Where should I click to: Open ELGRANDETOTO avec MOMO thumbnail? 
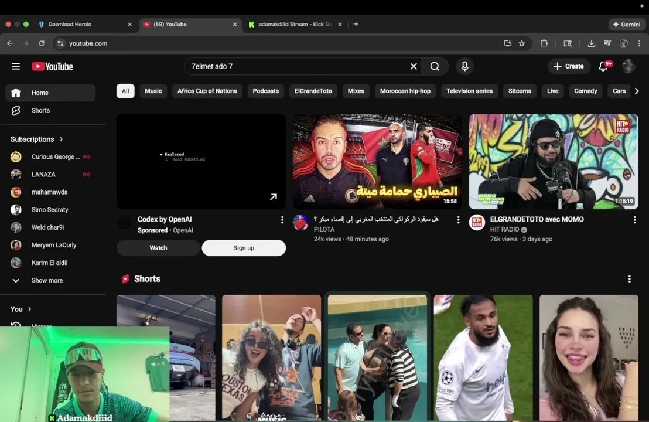coord(554,162)
